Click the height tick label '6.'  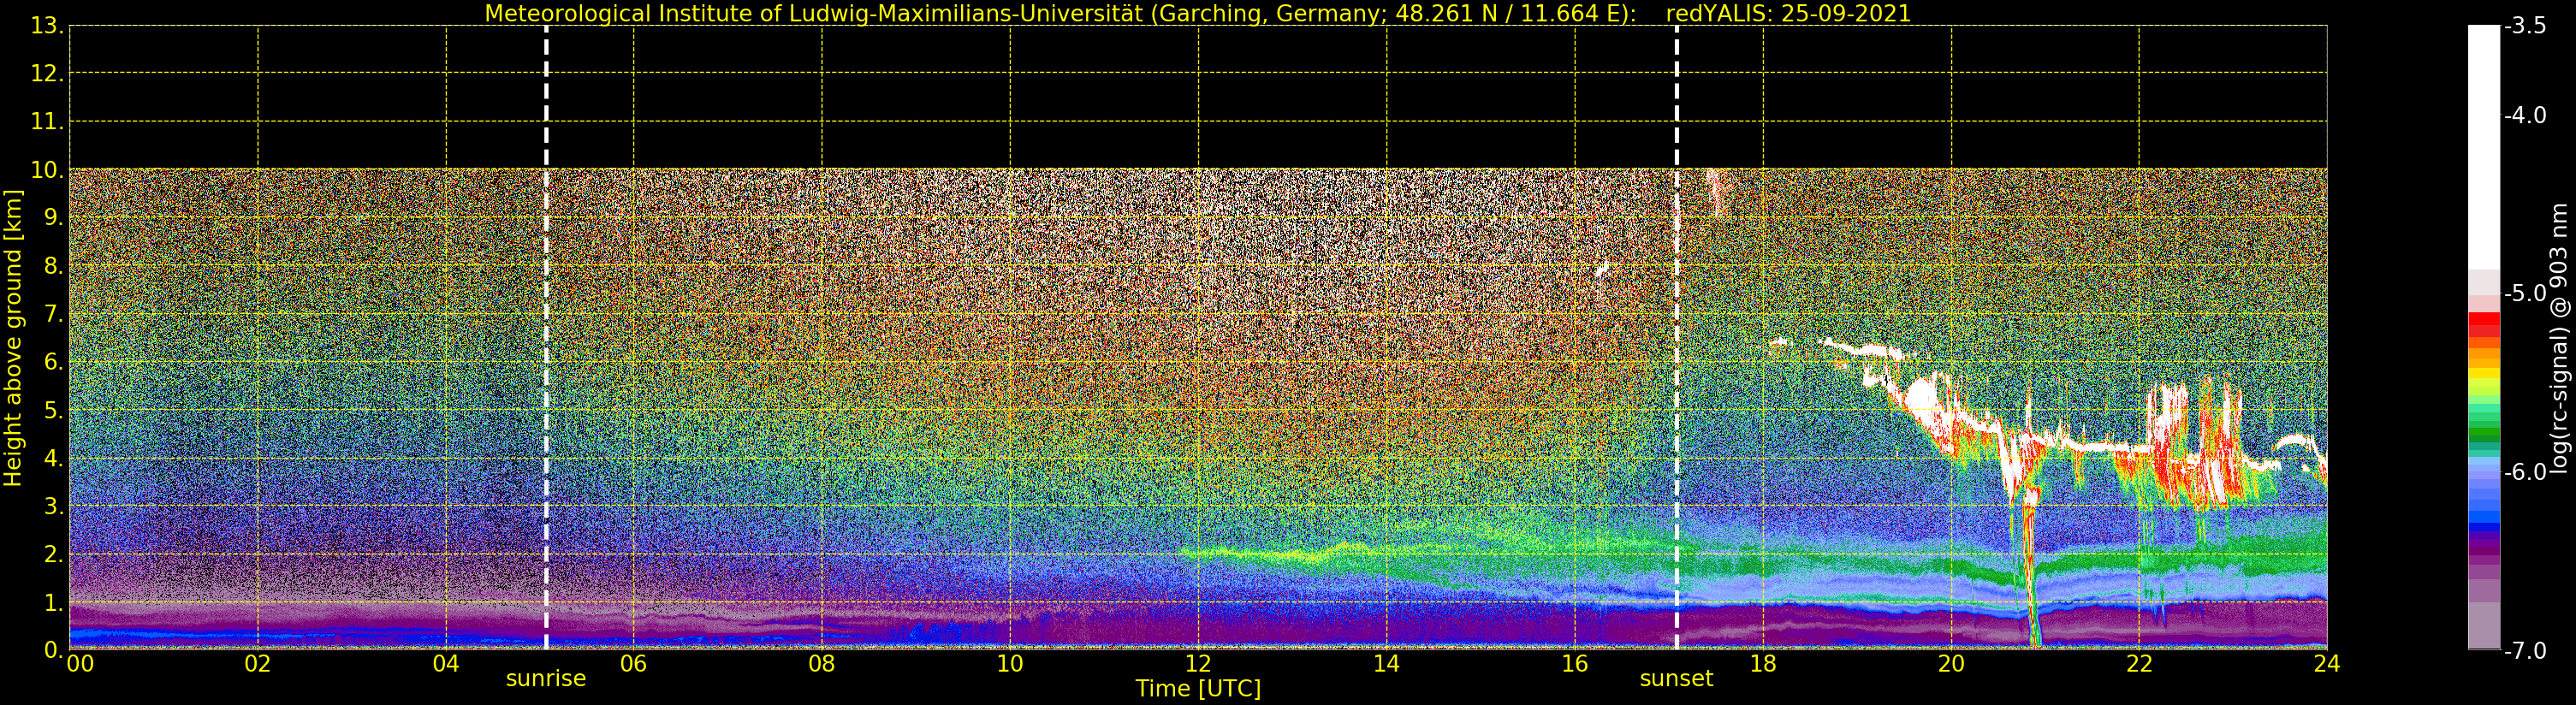(x=54, y=362)
